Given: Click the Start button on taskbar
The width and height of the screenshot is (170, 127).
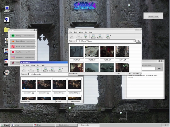Looking at the screenshot, I should pos(5,125).
